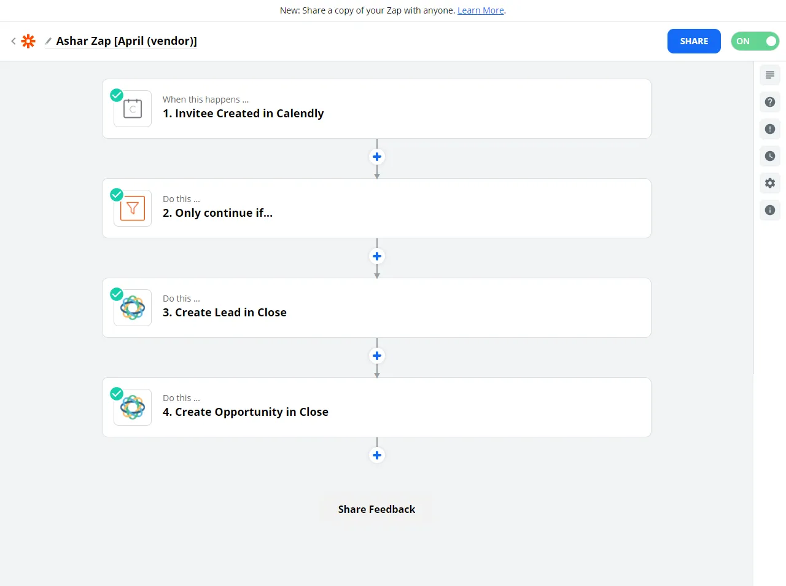This screenshot has width=786, height=586.
Task: Click the green checkmark on step 1
Action: coord(117,95)
